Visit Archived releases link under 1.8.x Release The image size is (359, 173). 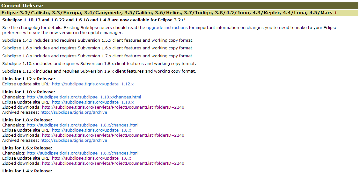(x=74, y=140)
